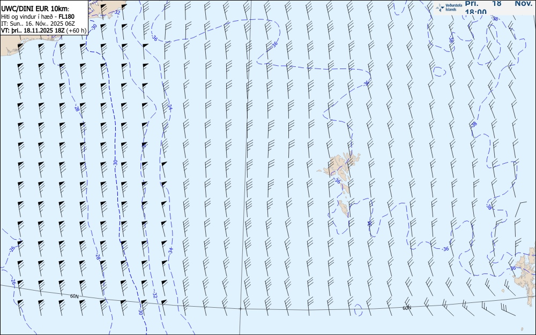Click the -36 contour label on Faroe Islands
This screenshot has height=335, width=536.
click(x=337, y=181)
